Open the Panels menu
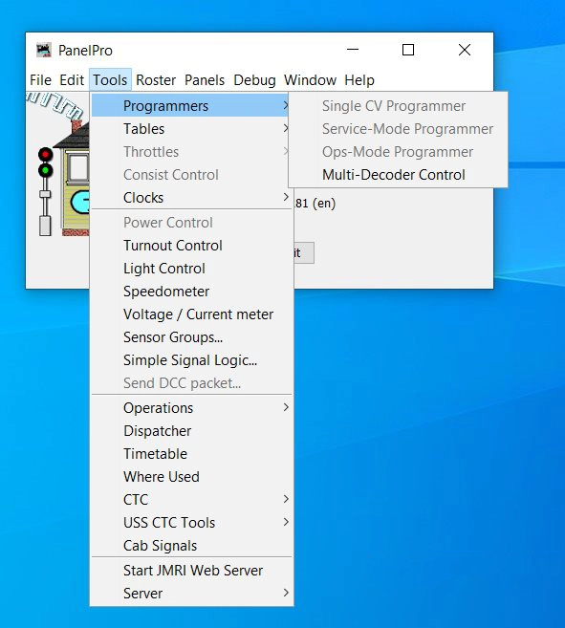This screenshot has width=565, height=628. [205, 80]
